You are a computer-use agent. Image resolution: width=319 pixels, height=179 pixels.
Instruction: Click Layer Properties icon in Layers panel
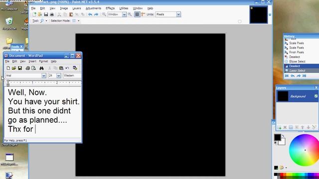(x=314, y=127)
